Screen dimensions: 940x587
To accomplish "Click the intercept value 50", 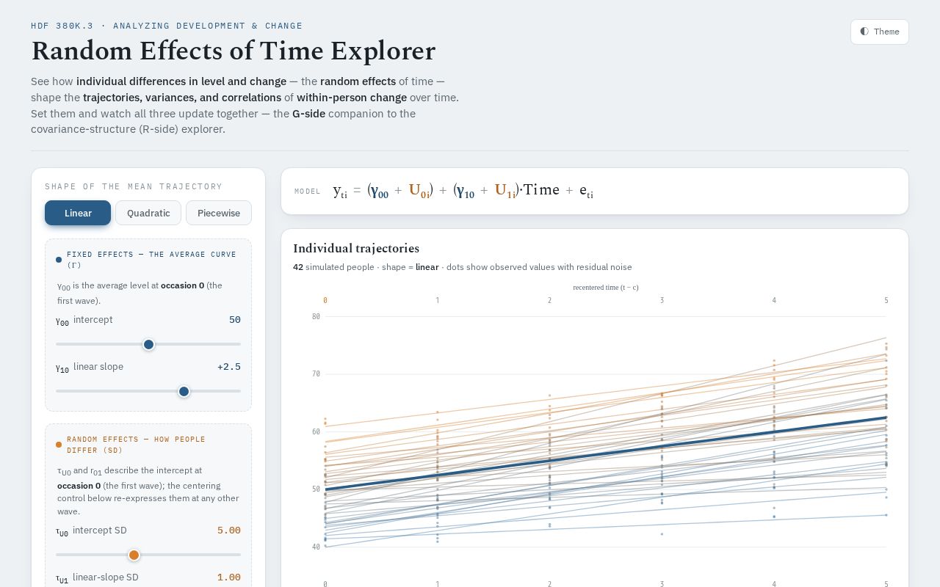I will click(235, 320).
